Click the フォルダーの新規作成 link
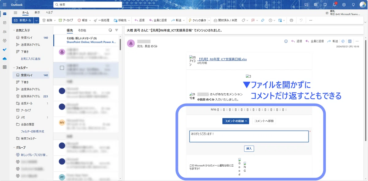Viewport: 368px width, 181px height. (x=33, y=131)
